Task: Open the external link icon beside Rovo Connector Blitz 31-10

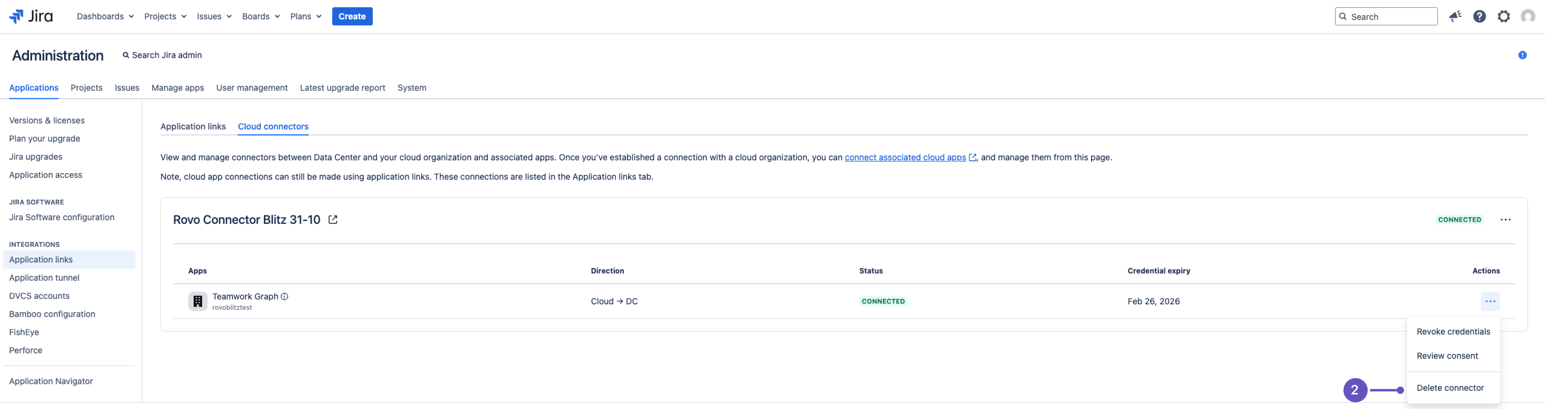Action: coord(333,220)
